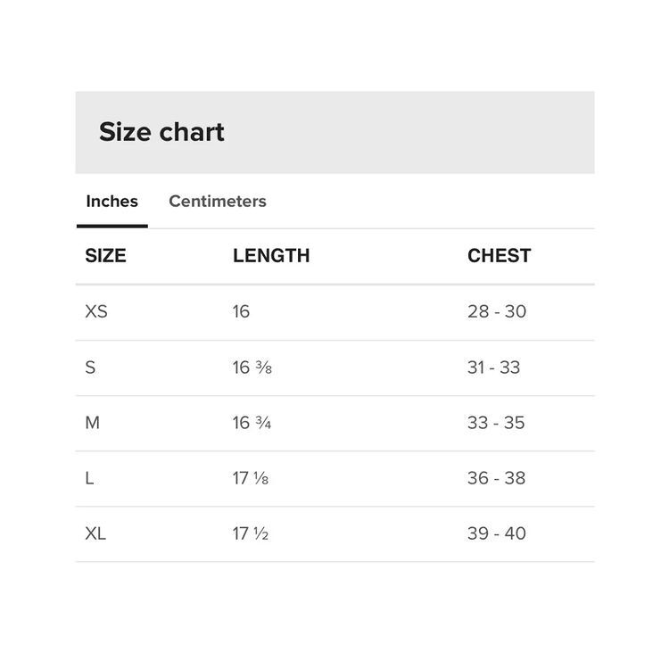Click the LENGTH column header
This screenshot has height=669, width=669.
point(271,256)
